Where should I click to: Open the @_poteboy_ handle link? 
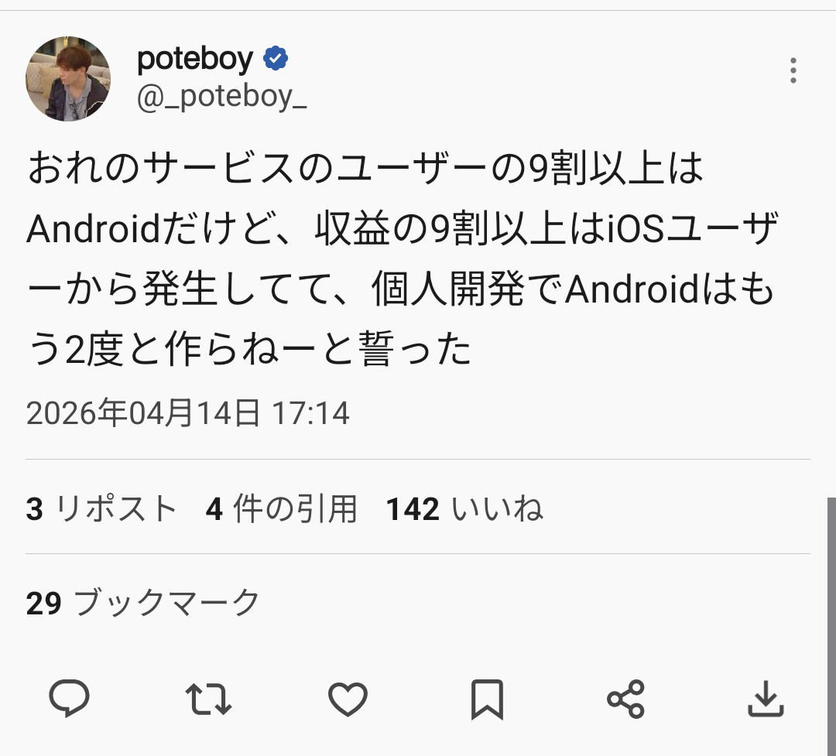(x=221, y=97)
